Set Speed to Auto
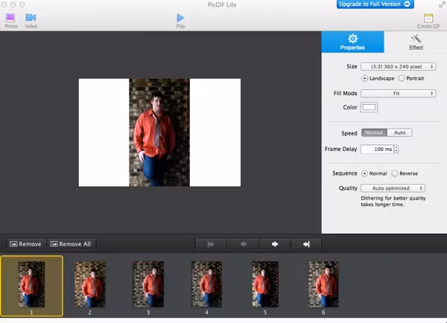 (x=399, y=132)
